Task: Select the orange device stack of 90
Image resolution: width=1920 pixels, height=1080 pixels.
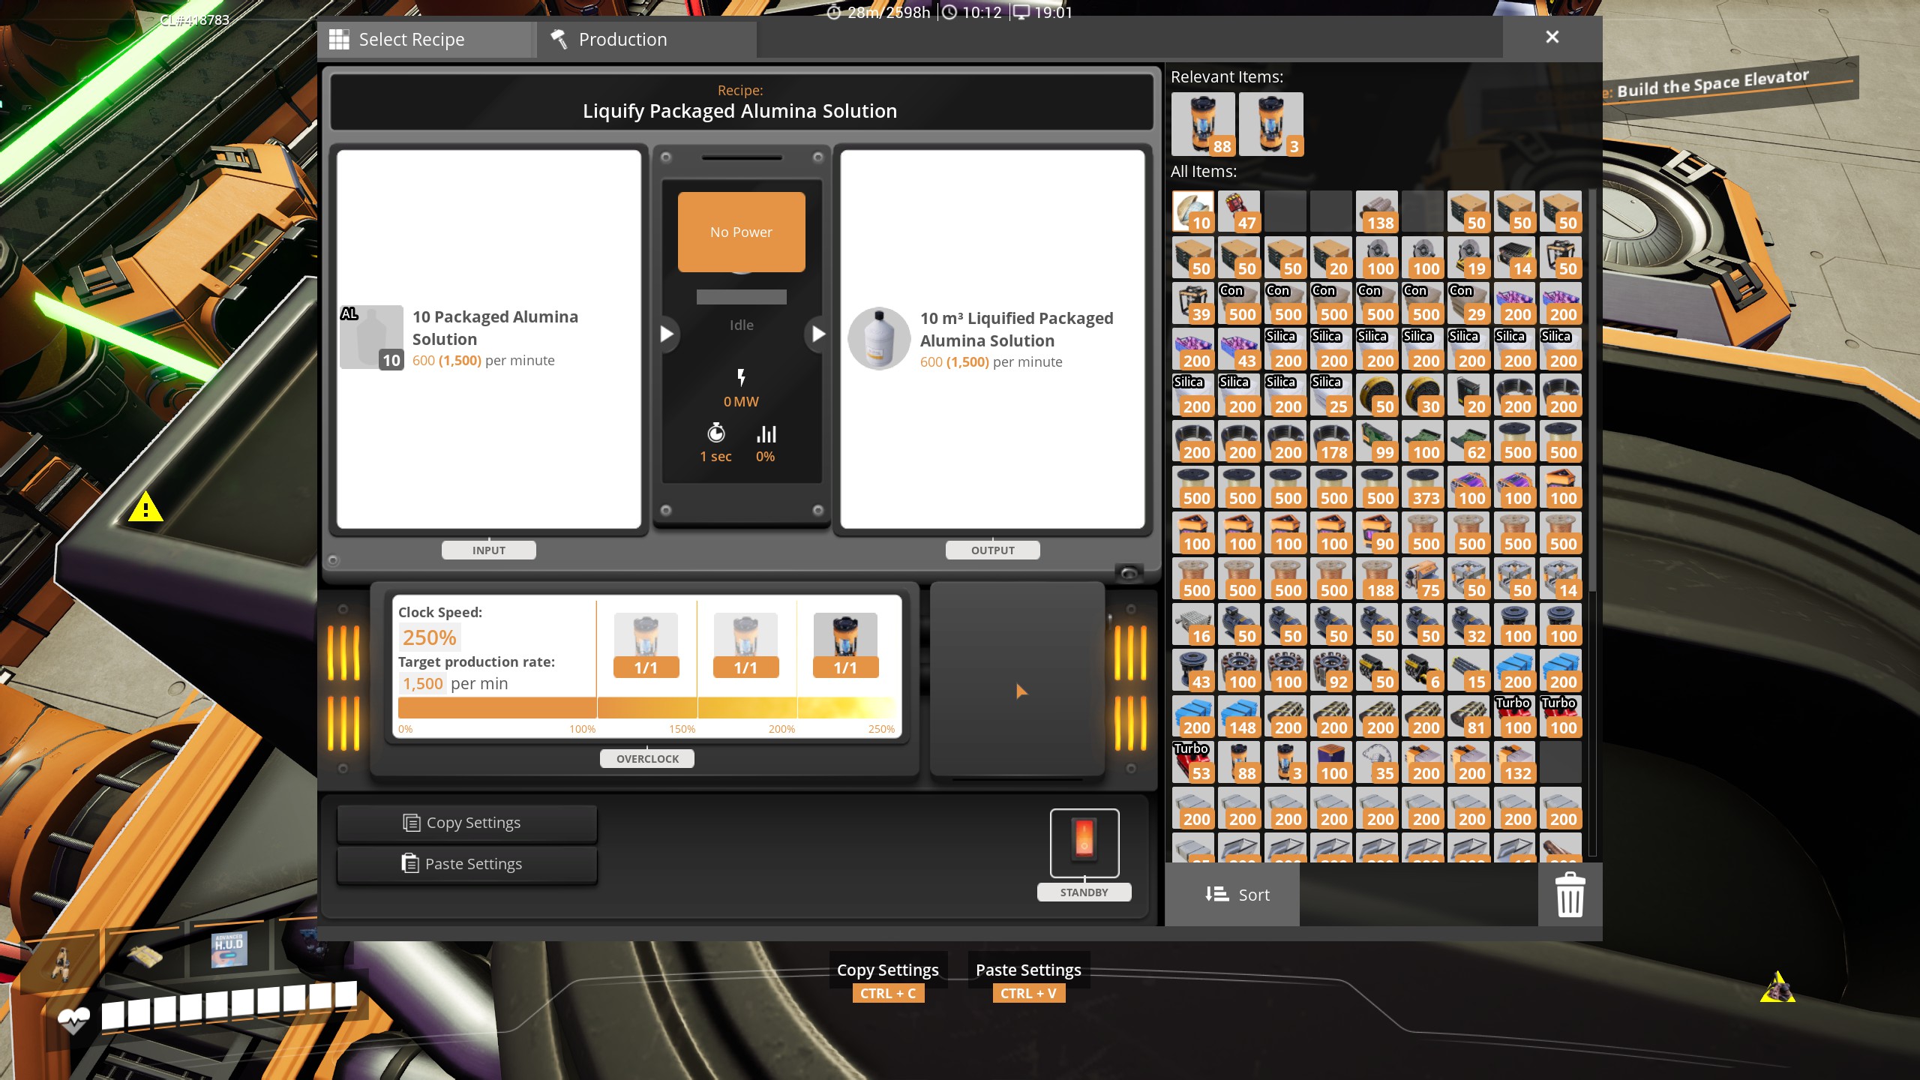Action: pos(1377,532)
